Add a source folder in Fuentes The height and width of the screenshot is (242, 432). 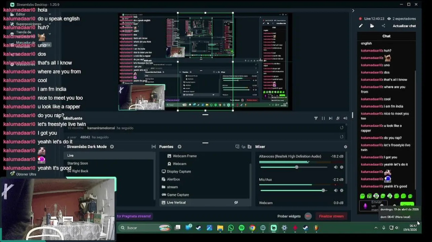point(249,147)
